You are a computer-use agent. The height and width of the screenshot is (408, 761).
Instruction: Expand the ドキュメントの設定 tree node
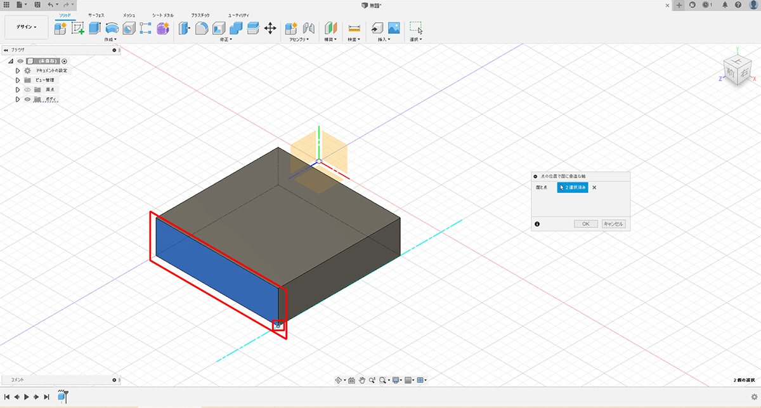pos(18,70)
